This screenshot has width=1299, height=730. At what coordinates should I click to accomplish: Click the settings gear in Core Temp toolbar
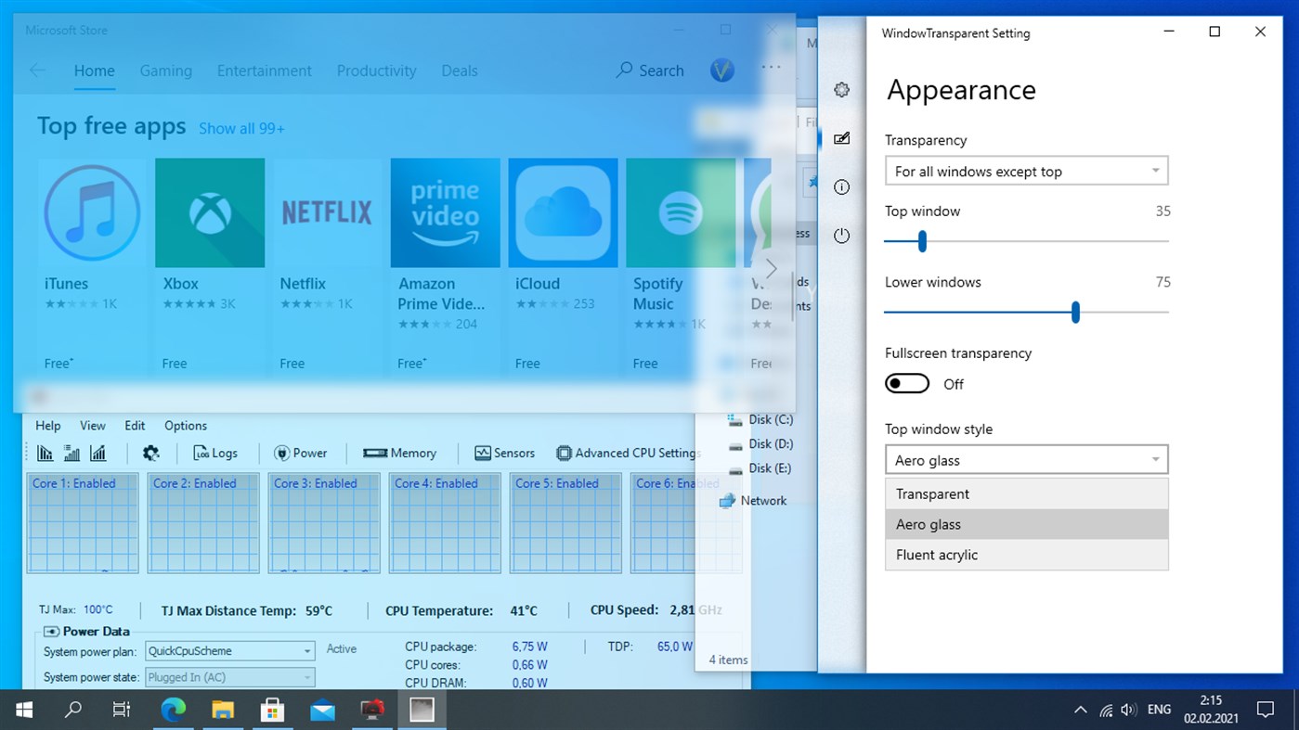tap(150, 453)
